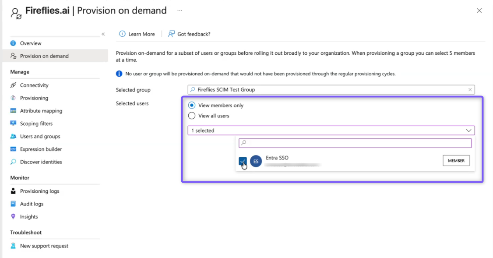Click the Insights lightbulb icon
The image size is (493, 258).
pos(13,216)
